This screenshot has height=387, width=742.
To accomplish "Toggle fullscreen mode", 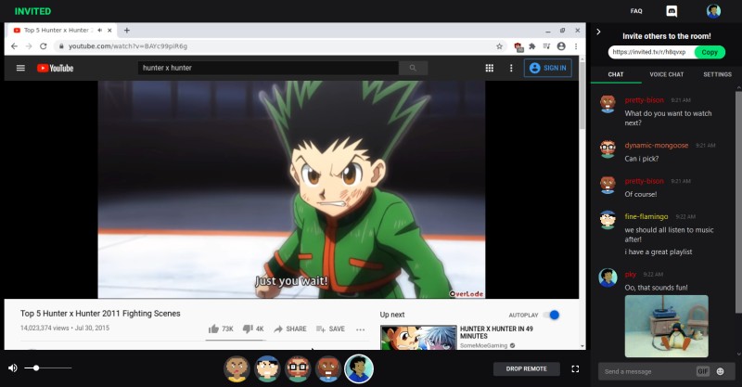I will (575, 368).
